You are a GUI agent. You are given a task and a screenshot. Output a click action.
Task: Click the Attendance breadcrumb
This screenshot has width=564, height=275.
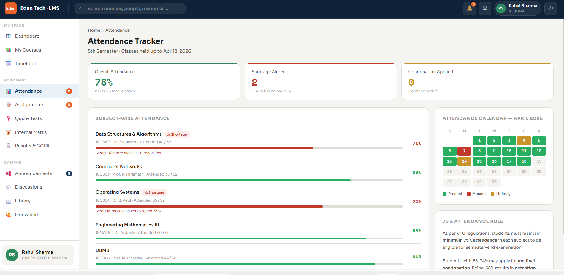point(118,30)
